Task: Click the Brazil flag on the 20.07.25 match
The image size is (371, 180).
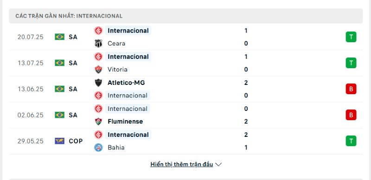Action: [60, 37]
